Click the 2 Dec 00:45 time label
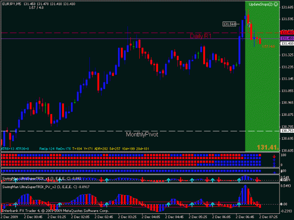 click(x=33, y=217)
